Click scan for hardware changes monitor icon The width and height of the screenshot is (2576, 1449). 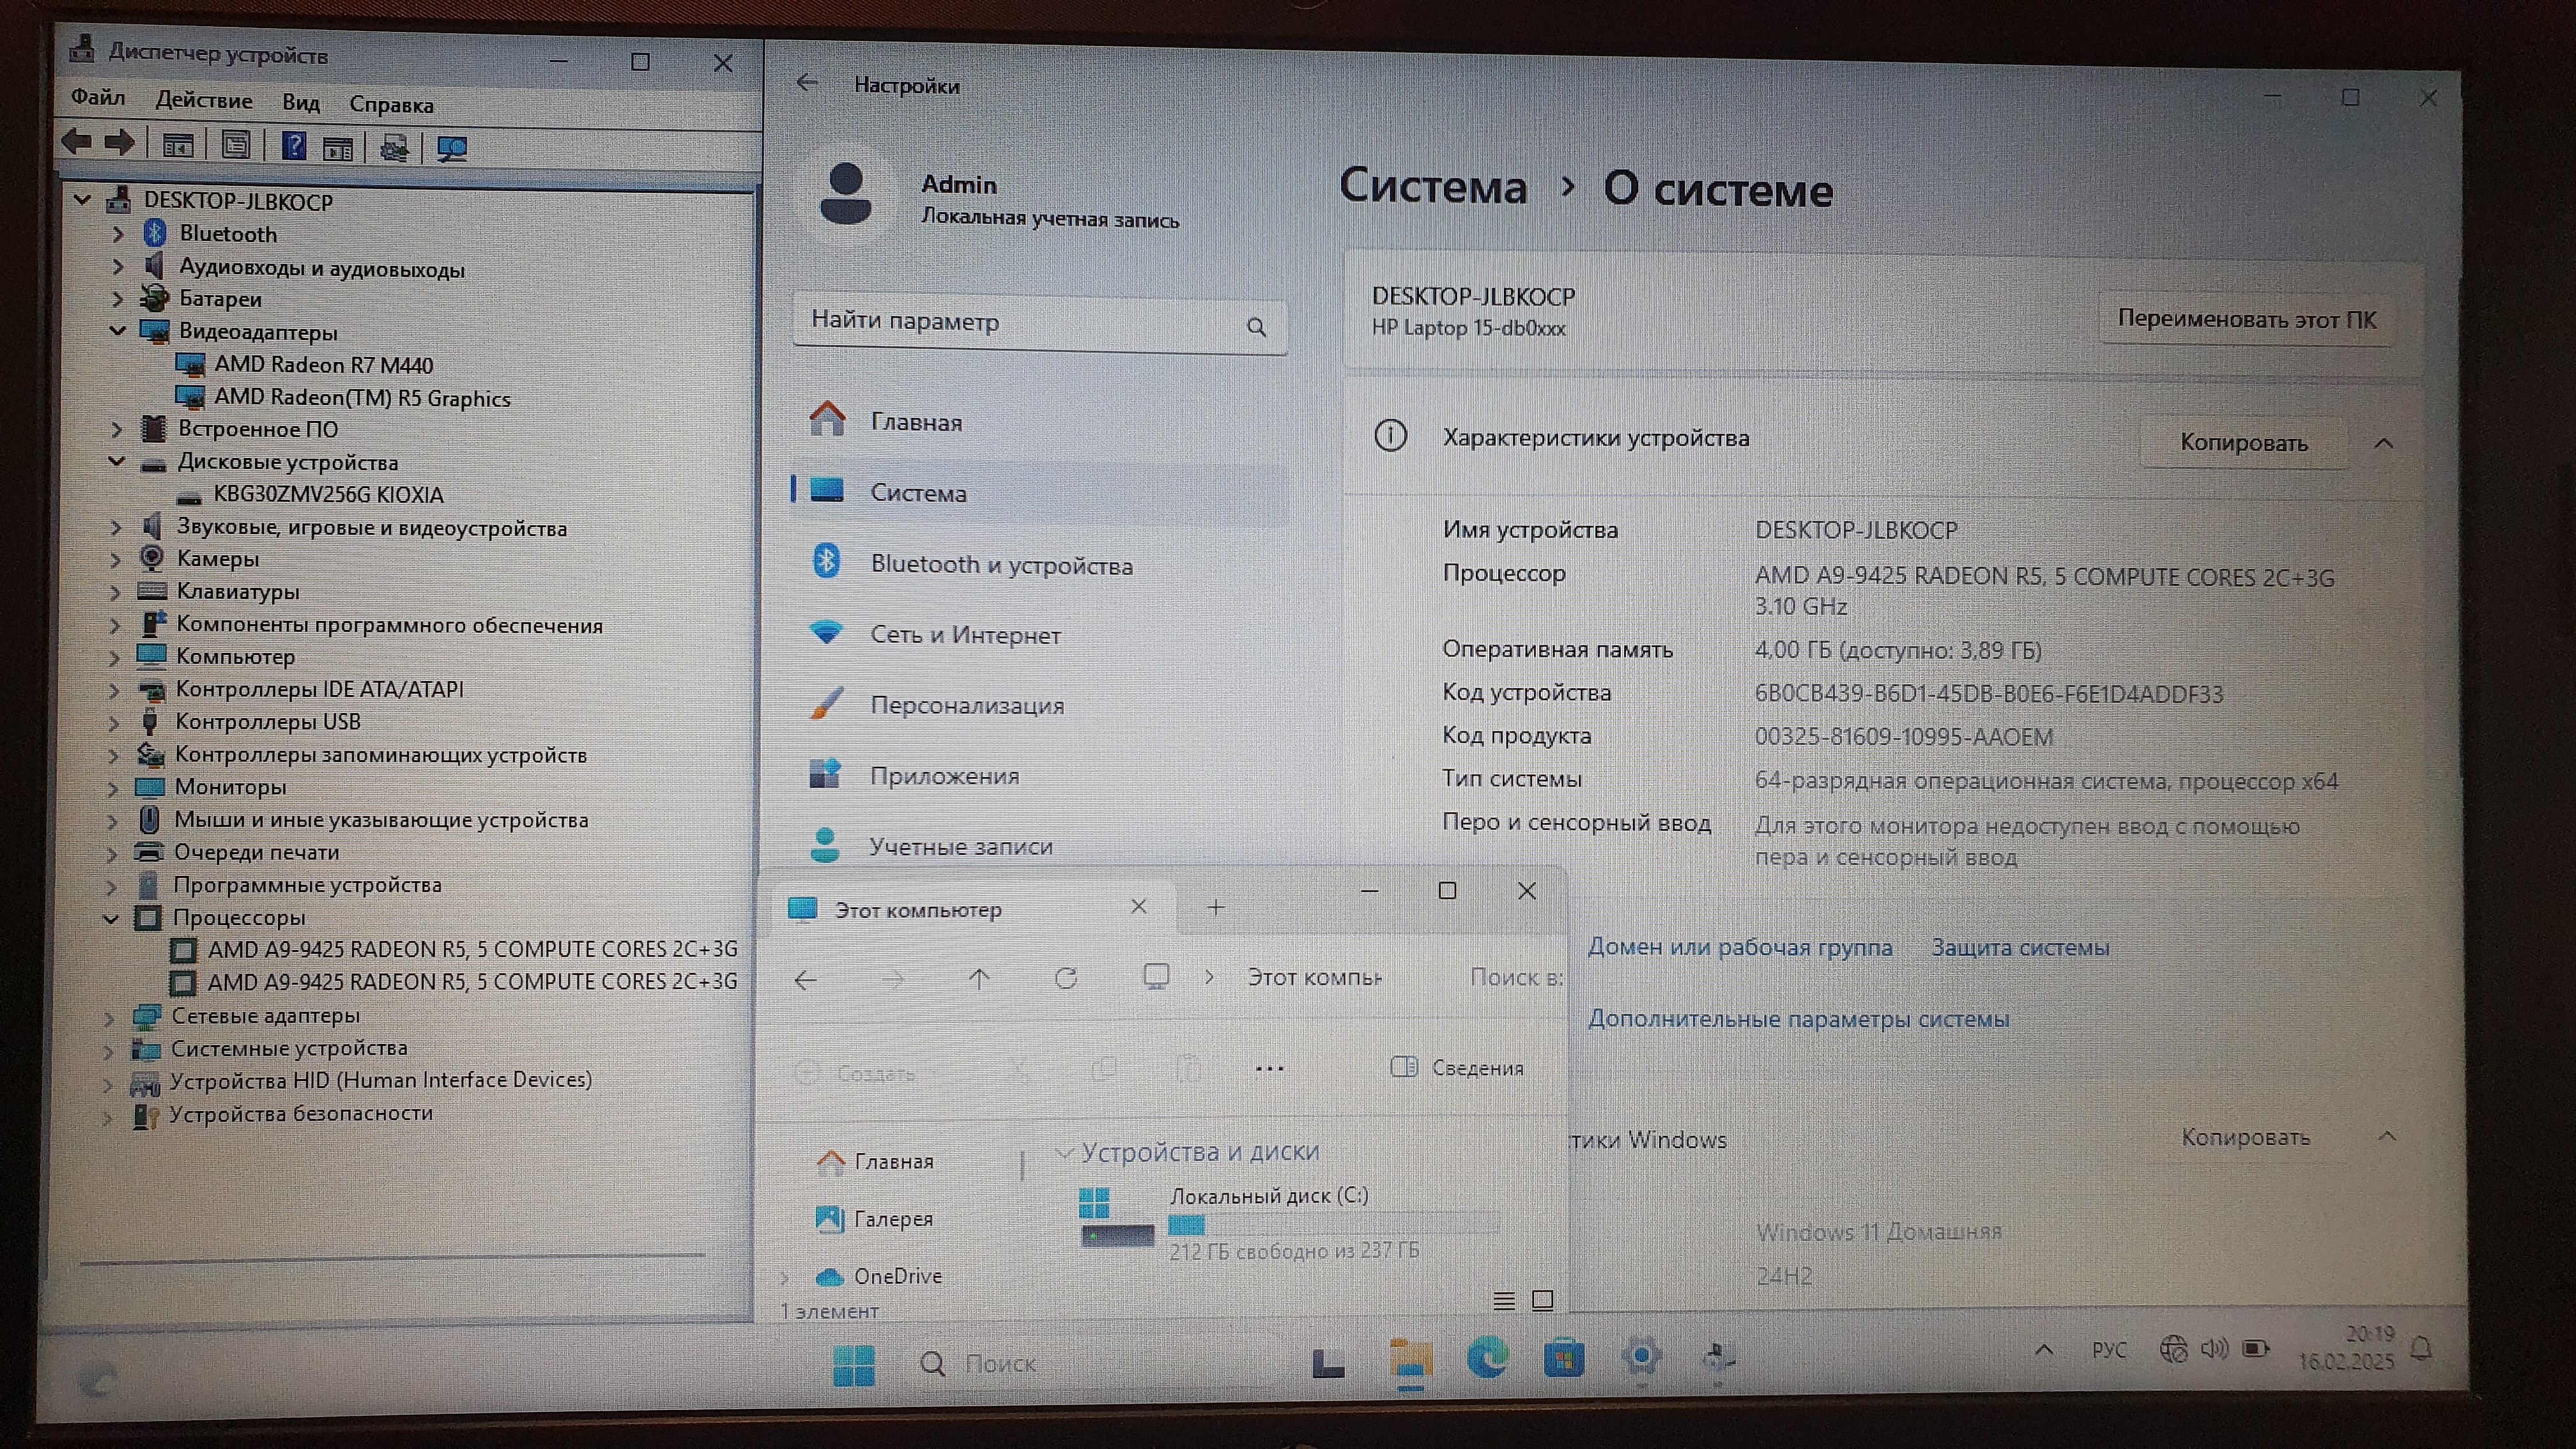(x=452, y=149)
